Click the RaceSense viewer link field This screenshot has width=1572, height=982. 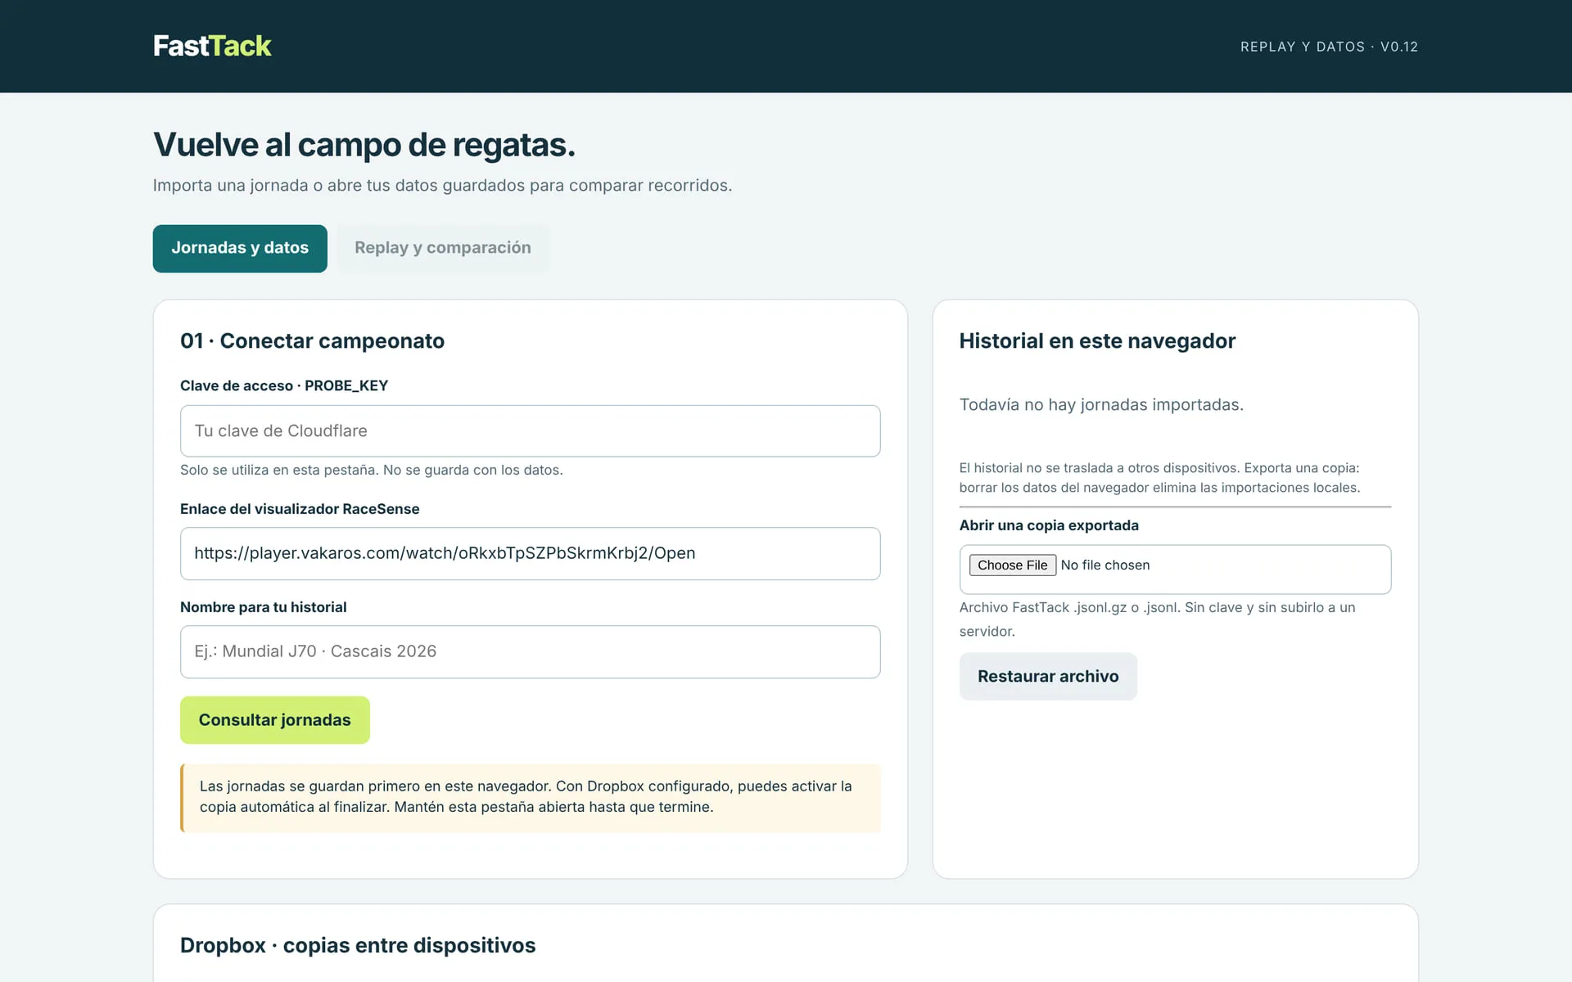[x=530, y=553]
